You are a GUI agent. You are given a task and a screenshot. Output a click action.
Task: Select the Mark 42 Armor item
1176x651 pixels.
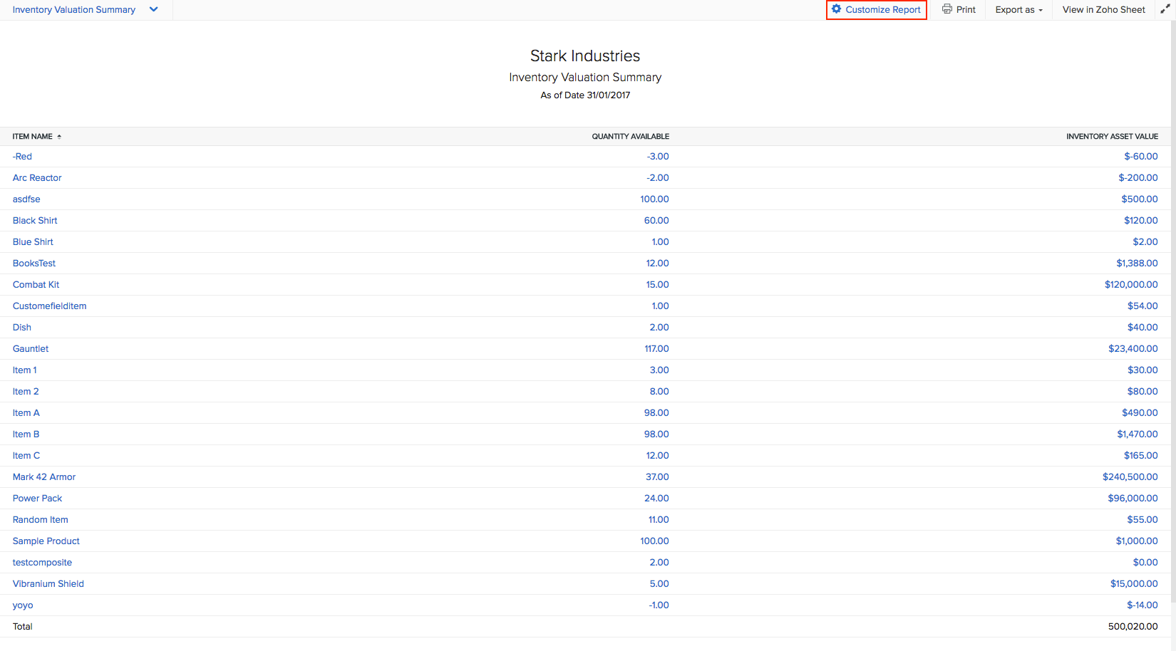click(x=44, y=477)
